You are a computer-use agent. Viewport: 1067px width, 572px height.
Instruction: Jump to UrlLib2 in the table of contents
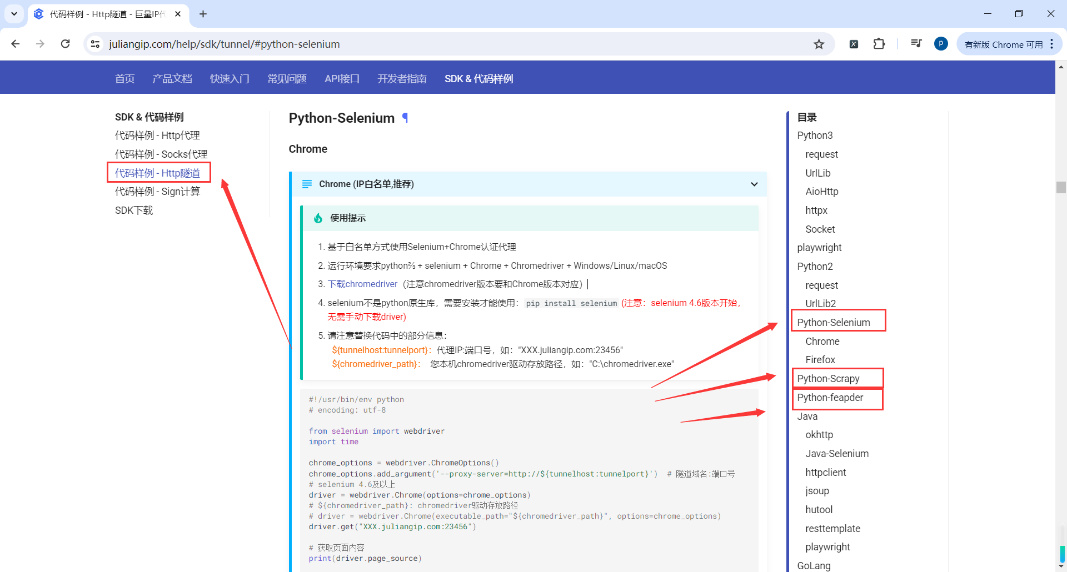click(x=821, y=304)
